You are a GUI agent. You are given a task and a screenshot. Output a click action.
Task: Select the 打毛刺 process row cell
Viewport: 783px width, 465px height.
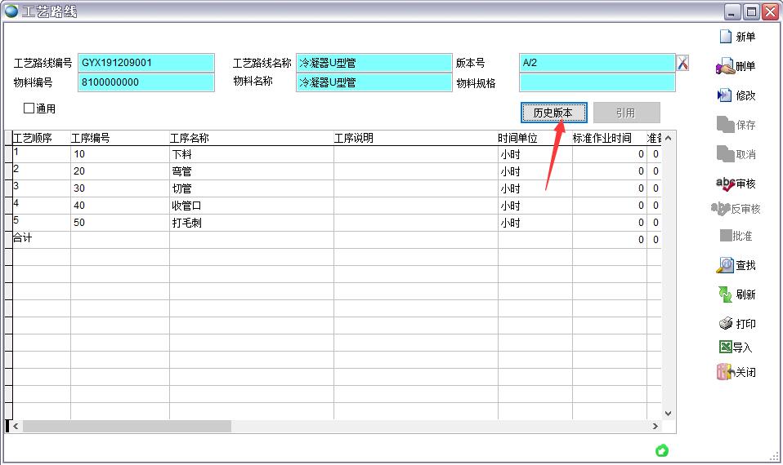point(251,223)
